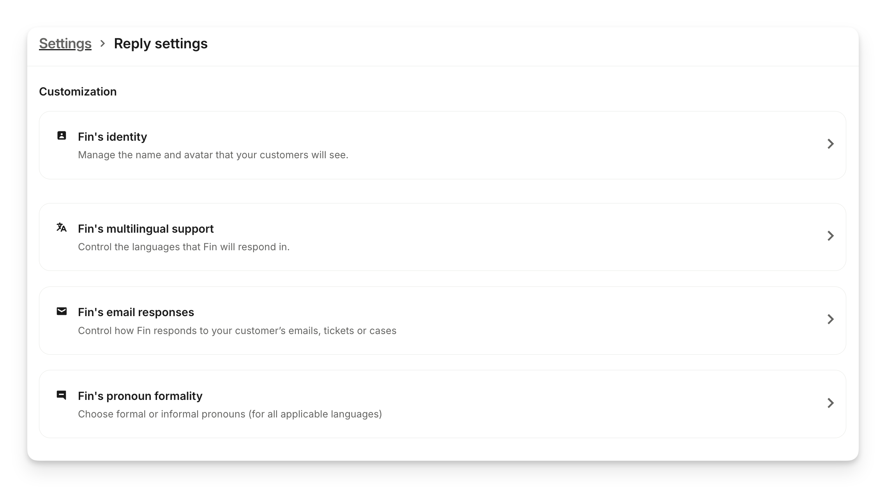Image resolution: width=886 pixels, height=488 pixels.
Task: Choose the "Fin's pronoun formality" title
Action: tap(140, 396)
